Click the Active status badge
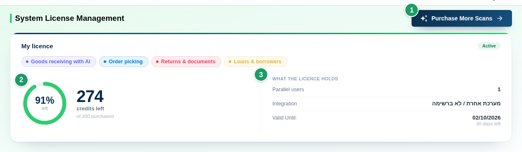This screenshot has height=152, width=522. pos(489,46)
